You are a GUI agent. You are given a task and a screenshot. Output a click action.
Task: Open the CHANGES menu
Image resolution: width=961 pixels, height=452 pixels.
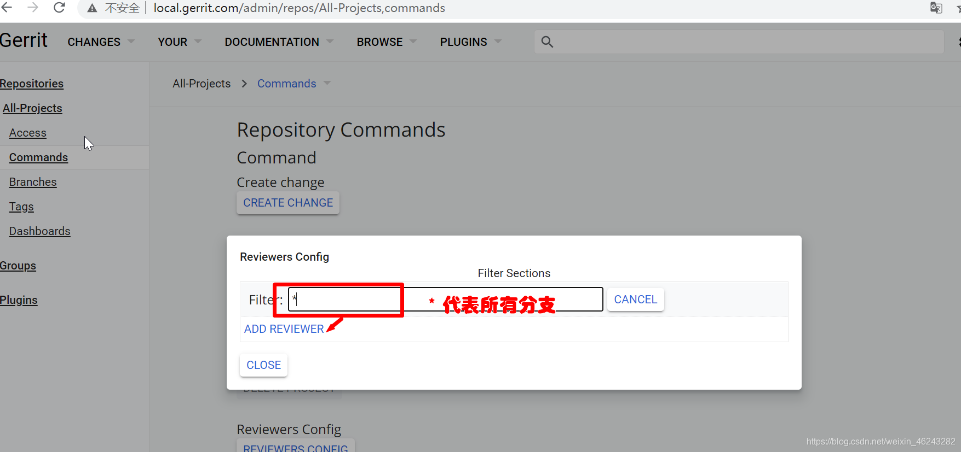coord(94,42)
